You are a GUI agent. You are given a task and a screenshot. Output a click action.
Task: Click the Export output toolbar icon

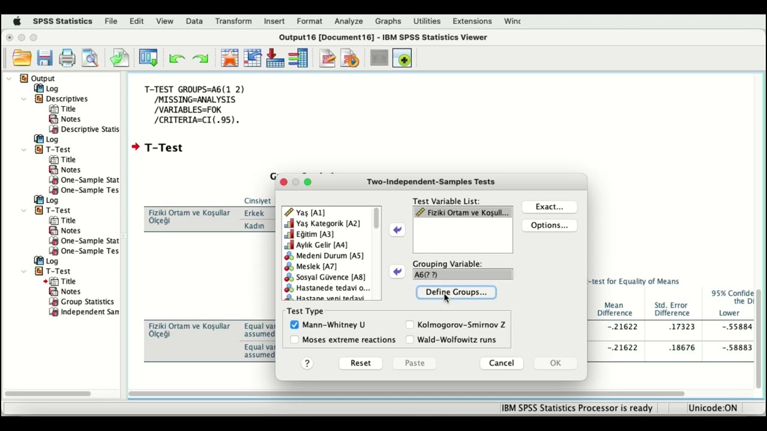click(x=119, y=58)
